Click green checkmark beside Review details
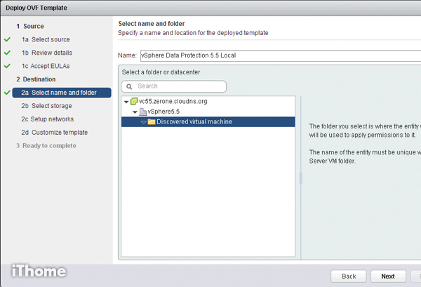Viewport: 421px width, 287px height. pos(7,53)
